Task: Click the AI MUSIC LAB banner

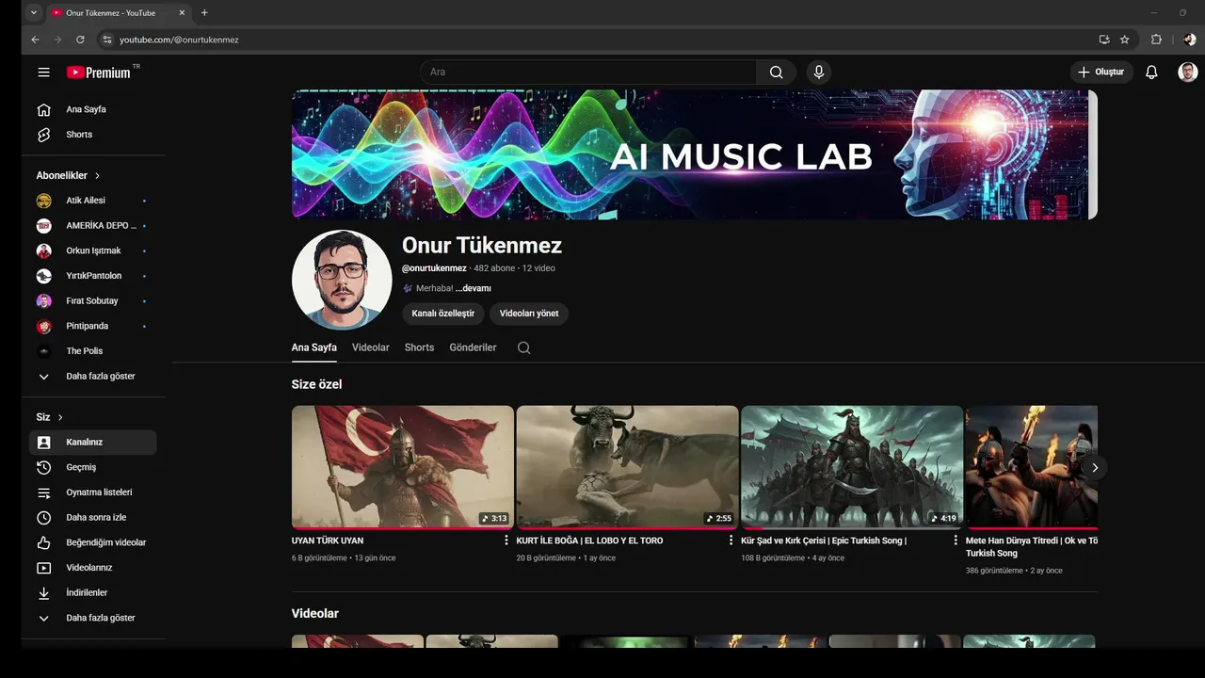Action: 695,154
